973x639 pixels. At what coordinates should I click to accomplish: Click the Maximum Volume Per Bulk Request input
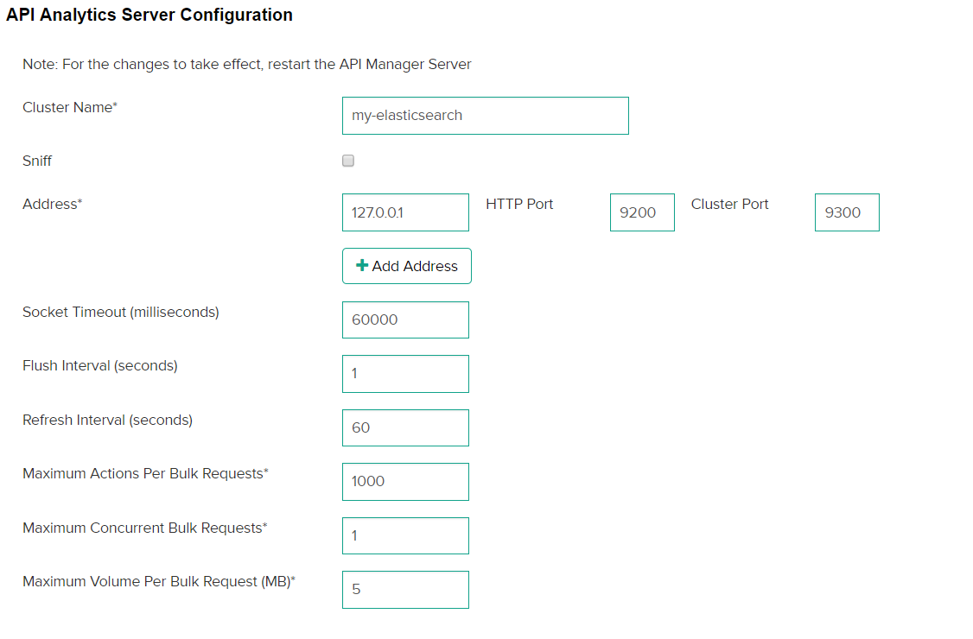(405, 590)
